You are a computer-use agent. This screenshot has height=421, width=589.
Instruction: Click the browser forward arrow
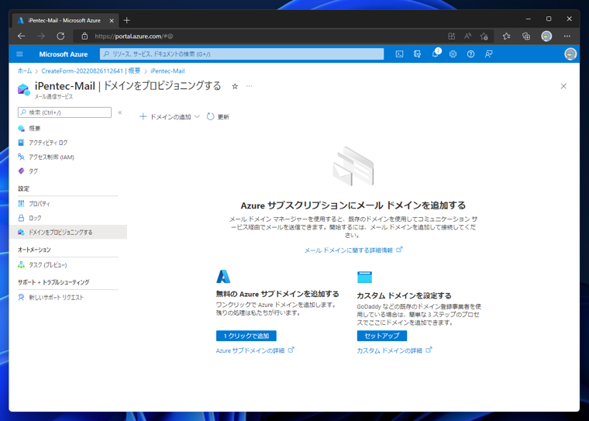point(41,36)
